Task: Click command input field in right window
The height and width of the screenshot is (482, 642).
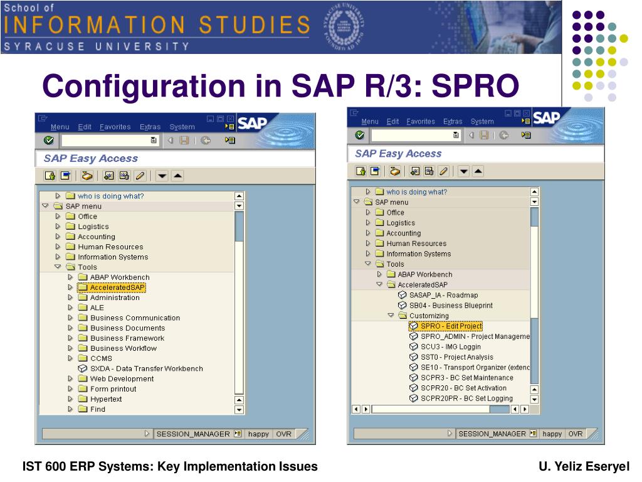Action: (416, 135)
